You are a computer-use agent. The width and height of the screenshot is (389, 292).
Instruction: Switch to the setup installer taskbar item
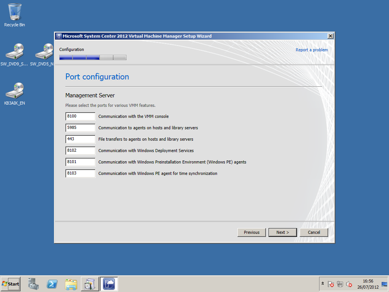90,284
